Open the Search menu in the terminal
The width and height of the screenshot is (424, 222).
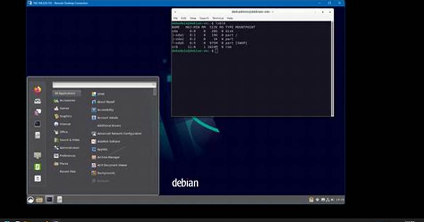[x=204, y=18]
